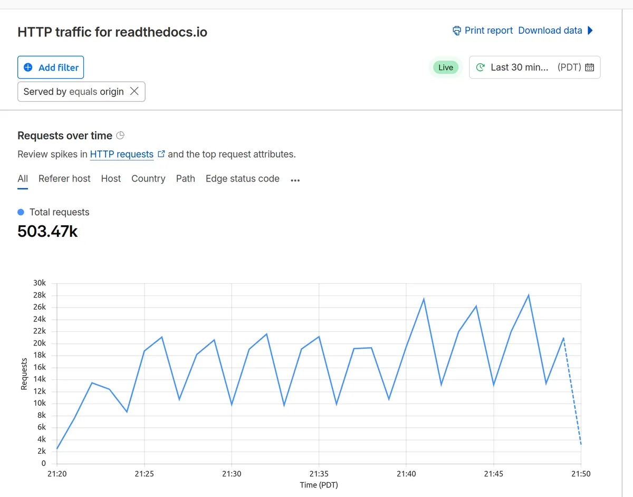The width and height of the screenshot is (633, 497).
Task: Click the 21:30 x-axis label
Action: coord(232,474)
